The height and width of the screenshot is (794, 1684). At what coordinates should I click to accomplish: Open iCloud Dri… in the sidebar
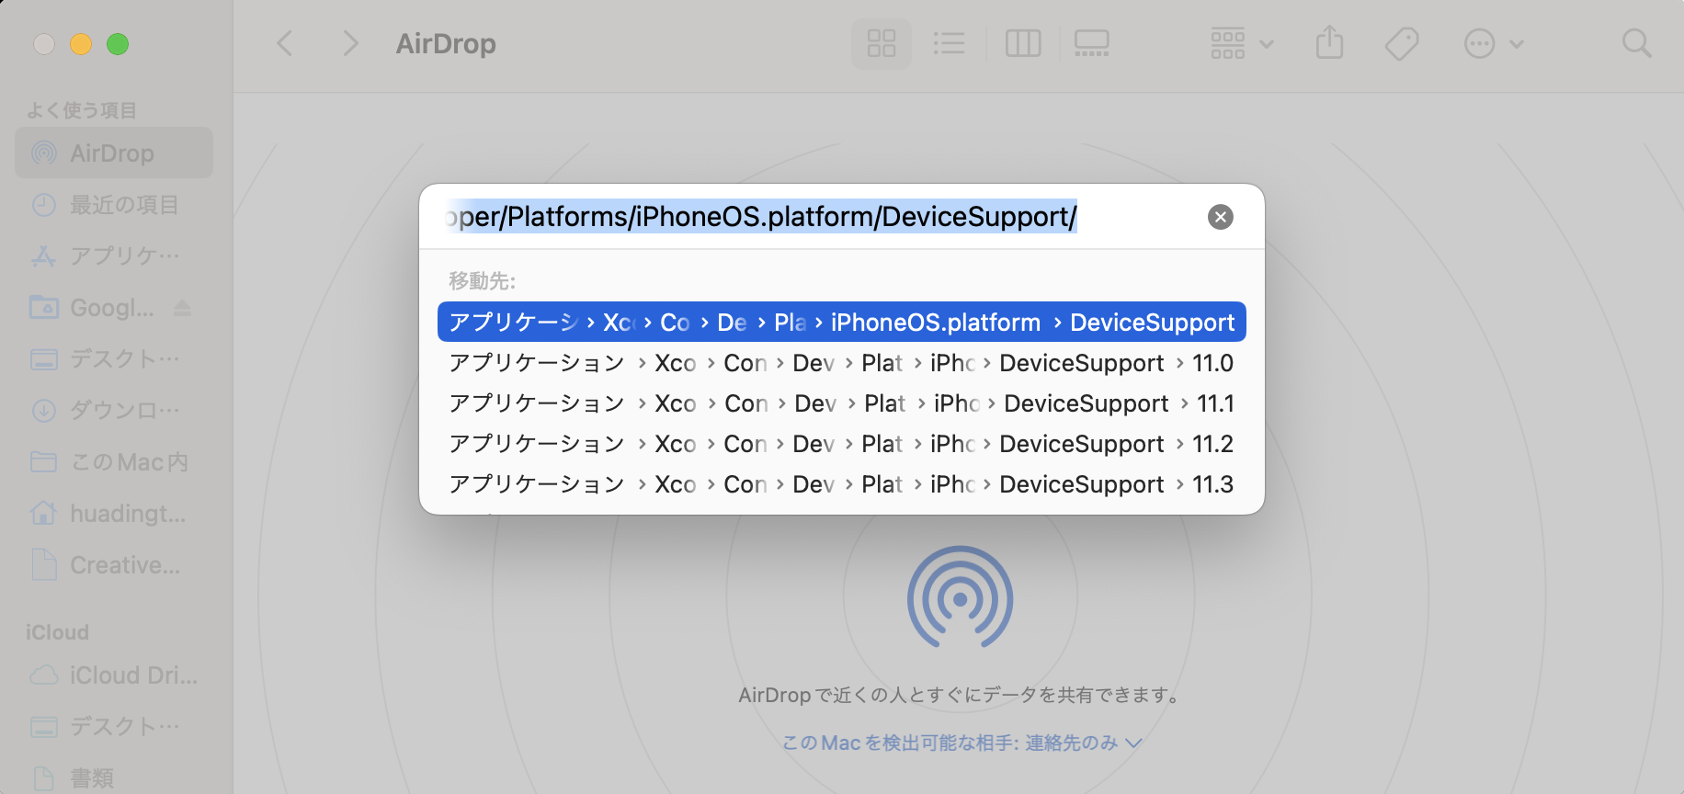(114, 675)
